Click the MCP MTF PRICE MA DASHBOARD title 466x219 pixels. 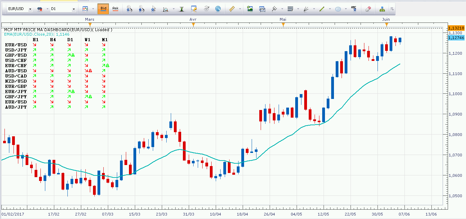tap(58, 30)
